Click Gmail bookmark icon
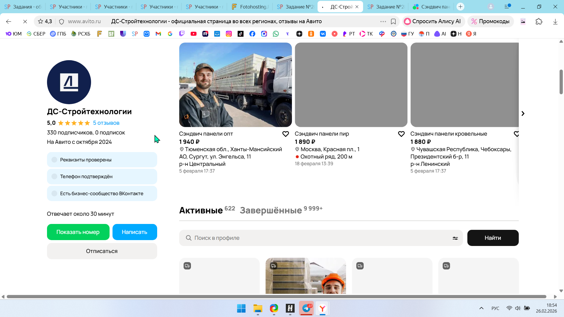564x317 pixels. click(x=158, y=34)
